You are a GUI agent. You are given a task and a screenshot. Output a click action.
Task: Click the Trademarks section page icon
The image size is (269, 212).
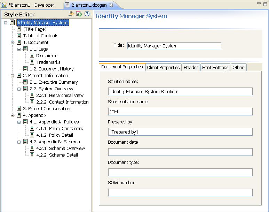click(32, 62)
